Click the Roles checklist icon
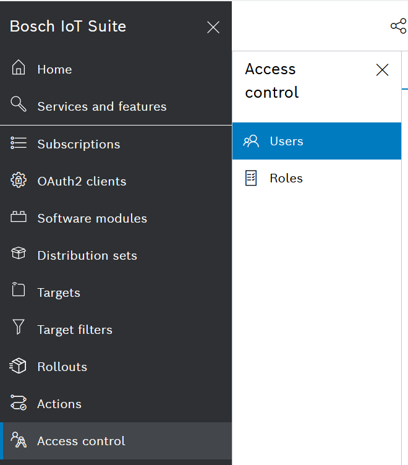 pyautogui.click(x=251, y=178)
